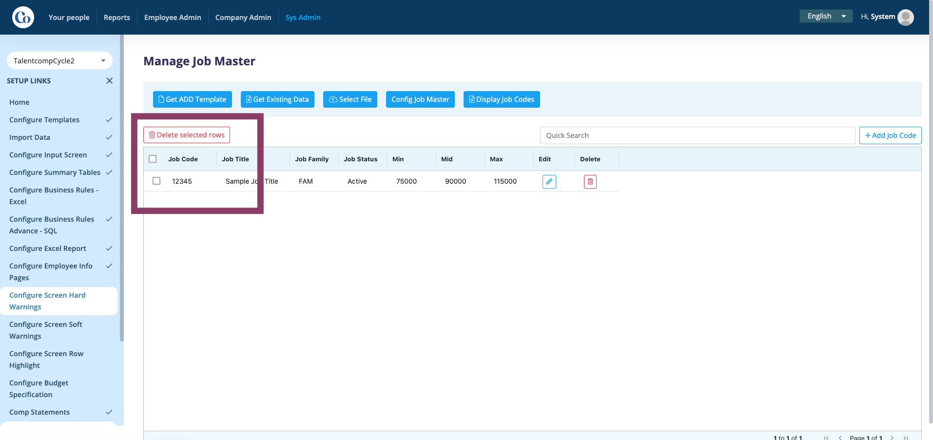Open the Sys Admin menu
This screenshot has width=933, height=440.
303,18
